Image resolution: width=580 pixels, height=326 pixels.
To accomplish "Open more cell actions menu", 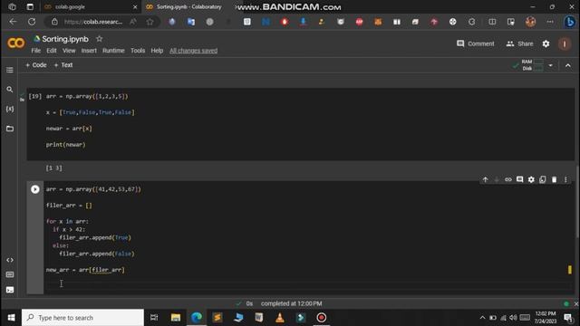I will click(565, 179).
